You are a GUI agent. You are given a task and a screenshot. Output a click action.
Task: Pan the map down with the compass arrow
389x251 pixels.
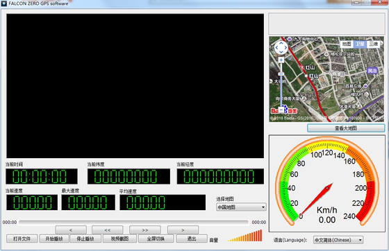(x=281, y=52)
